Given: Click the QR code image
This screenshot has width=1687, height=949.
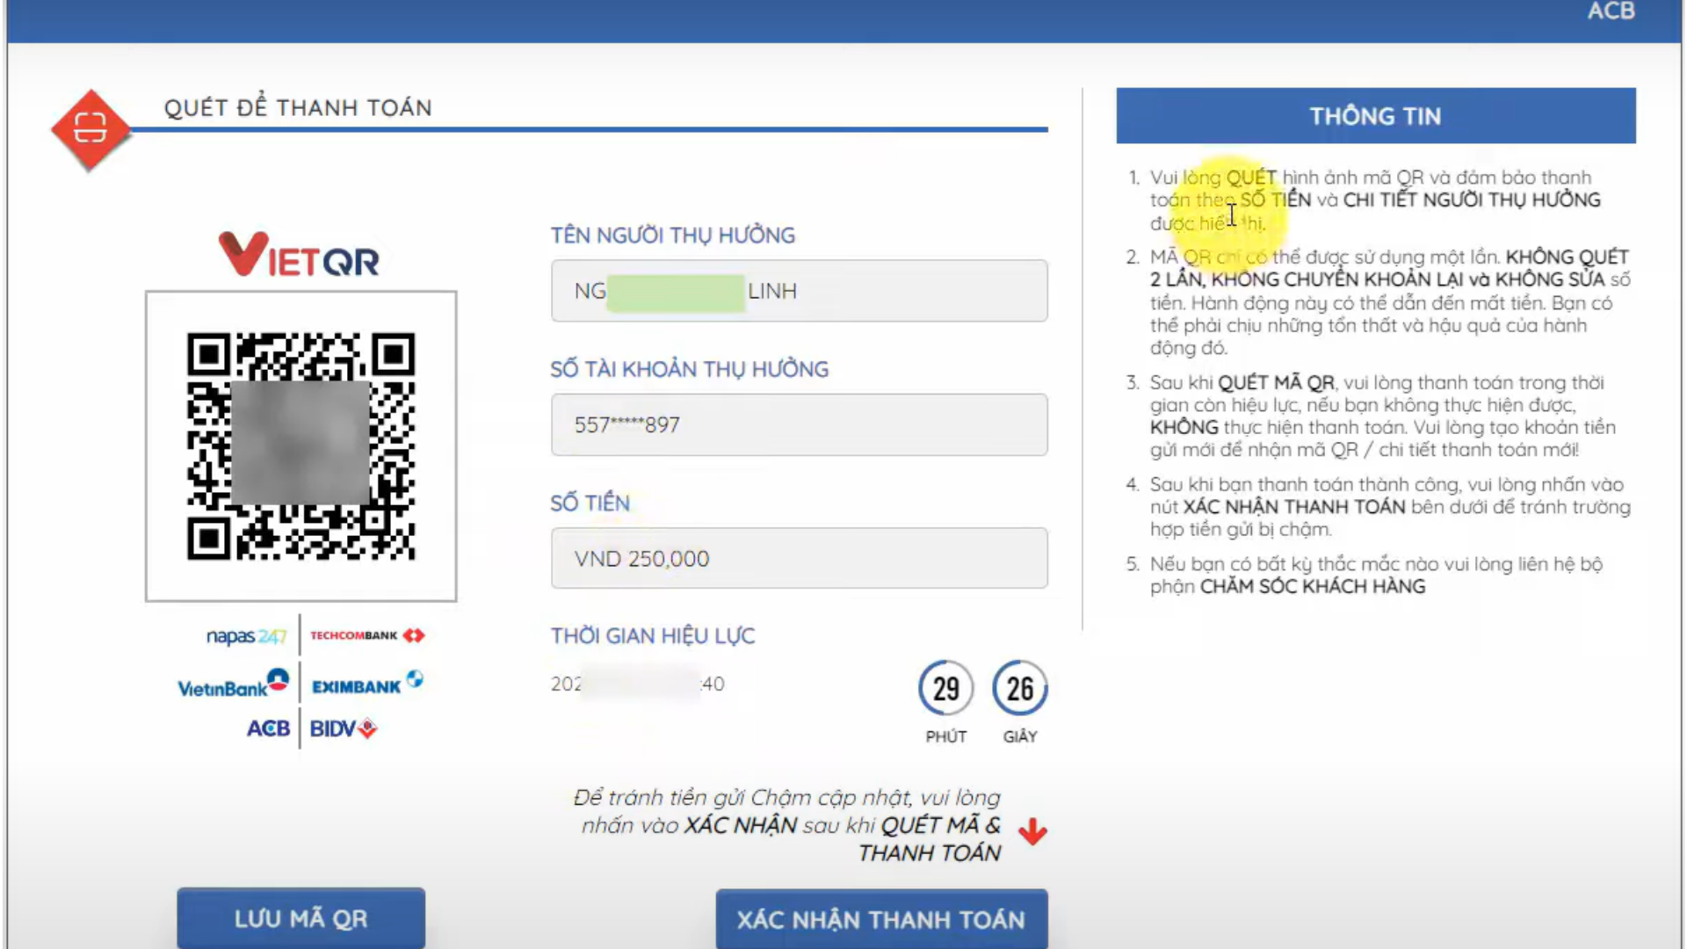Looking at the screenshot, I should pos(300,446).
